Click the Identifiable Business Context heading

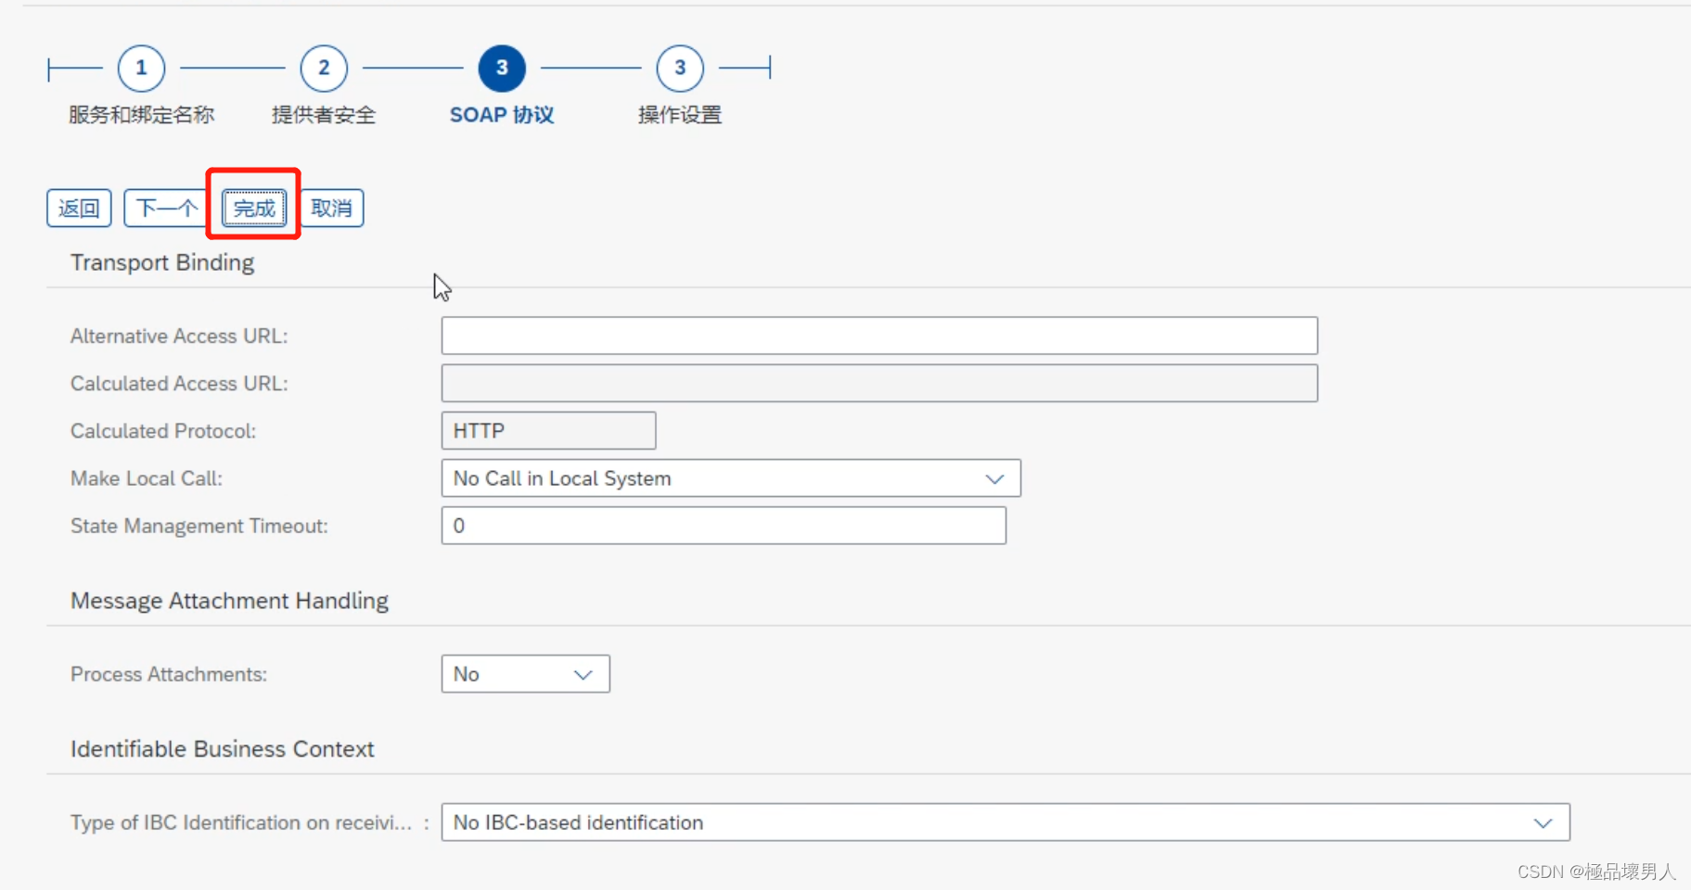(222, 749)
